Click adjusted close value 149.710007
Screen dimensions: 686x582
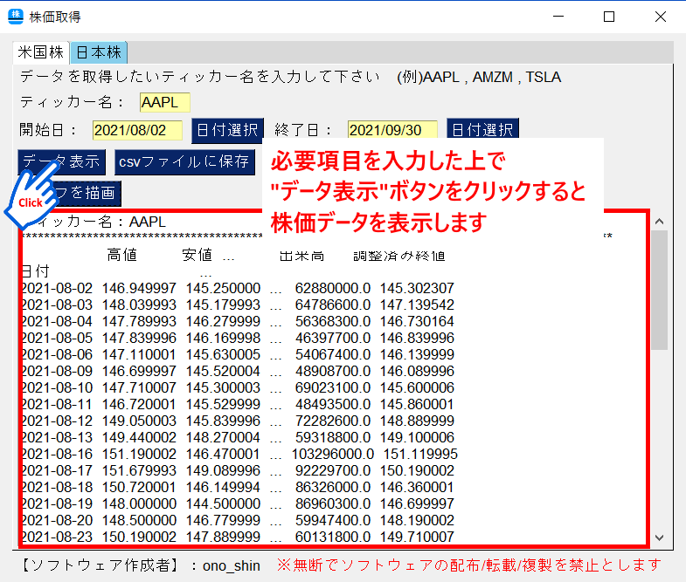417,537
